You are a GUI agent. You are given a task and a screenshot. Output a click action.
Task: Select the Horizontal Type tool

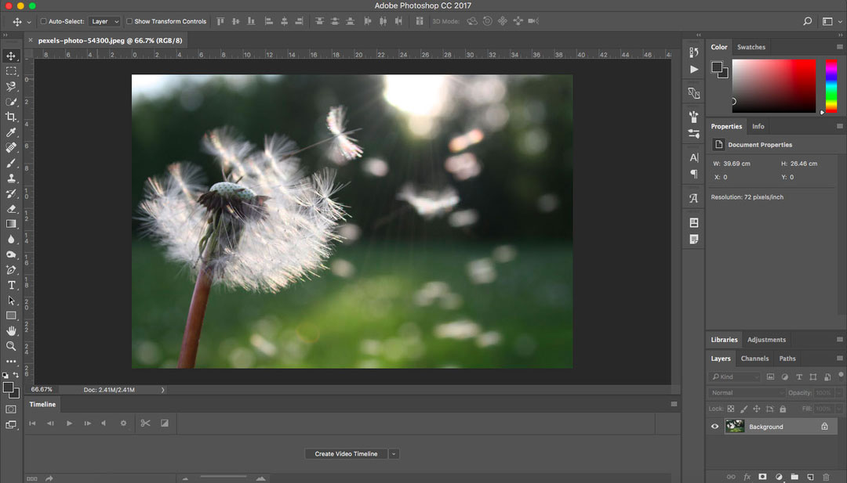click(12, 284)
